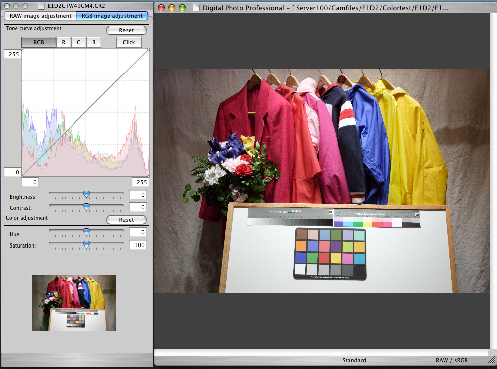
Task: Click the Brightness slider handle
Action: tap(86, 193)
